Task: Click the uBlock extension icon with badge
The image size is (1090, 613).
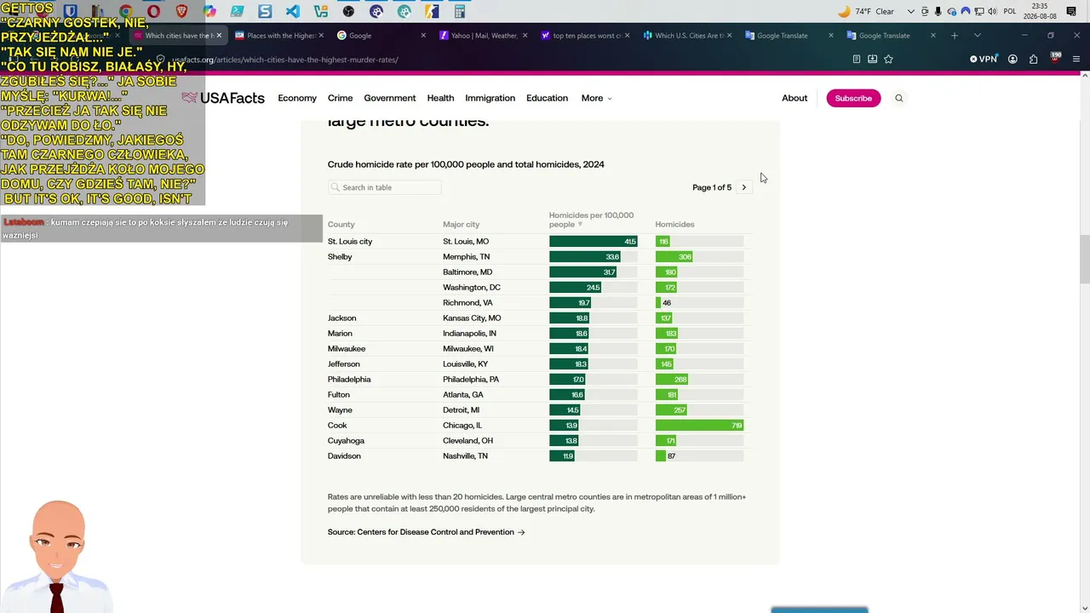Action: coord(1055,59)
